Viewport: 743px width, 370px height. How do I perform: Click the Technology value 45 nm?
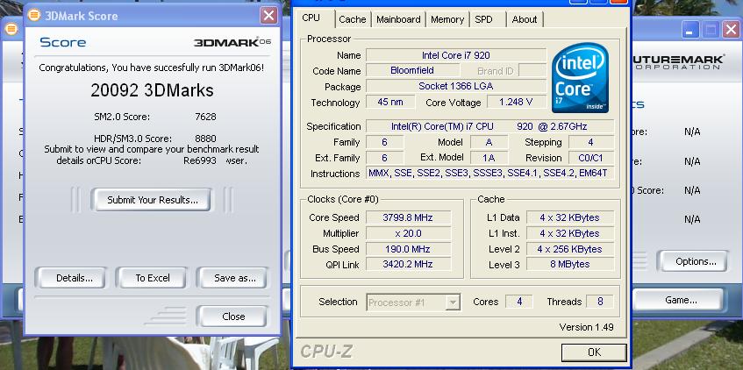[x=390, y=102]
